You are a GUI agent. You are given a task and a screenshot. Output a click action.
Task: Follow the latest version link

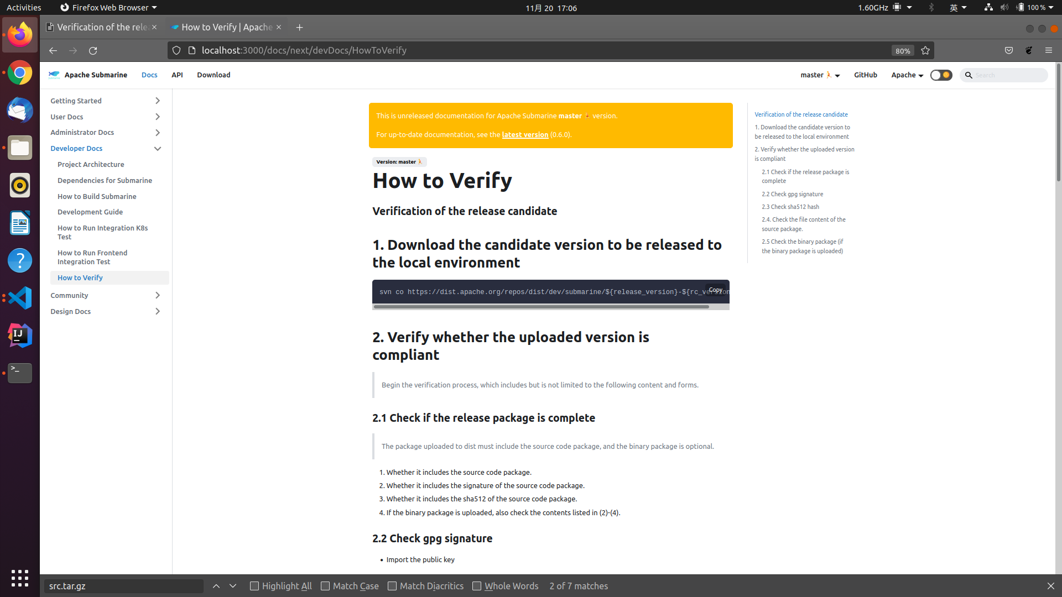[525, 134]
